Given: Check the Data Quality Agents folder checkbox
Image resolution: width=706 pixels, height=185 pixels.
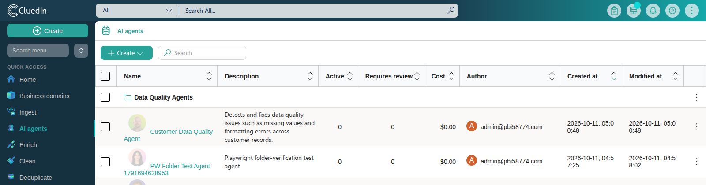Looking at the screenshot, I should [105, 97].
